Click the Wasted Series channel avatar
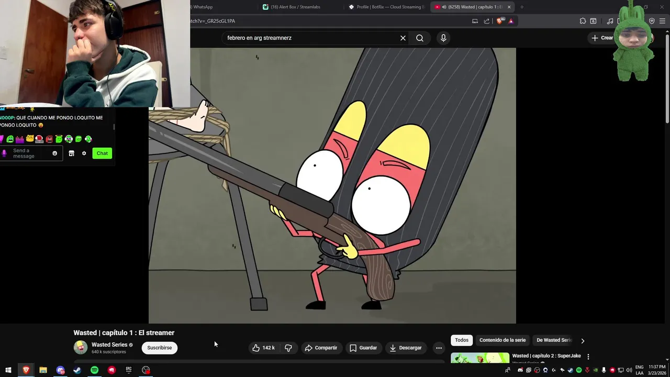This screenshot has height=377, width=670. 81,347
